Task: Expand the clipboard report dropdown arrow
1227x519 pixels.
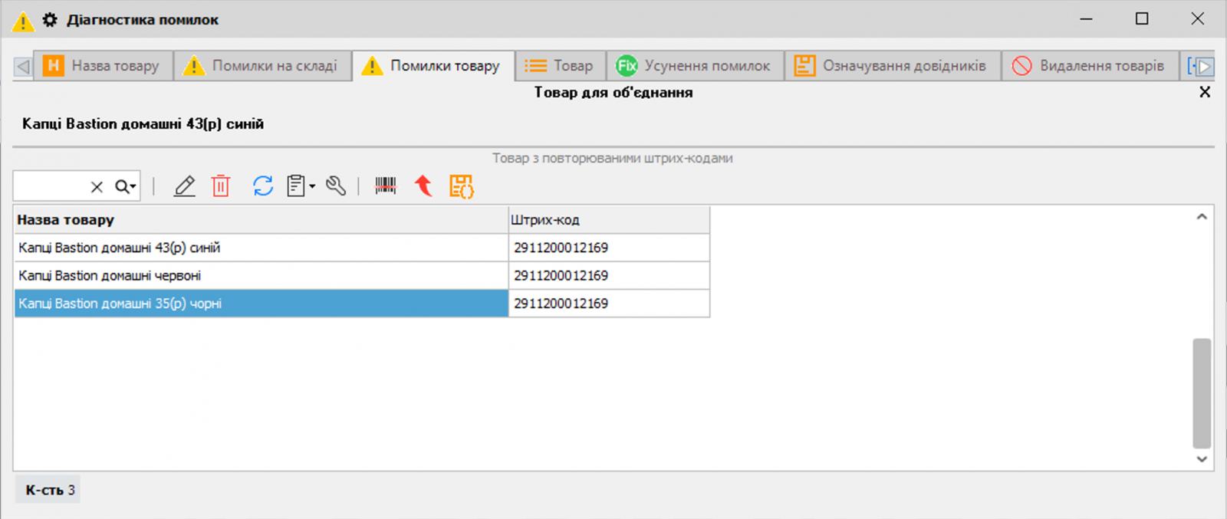Action: 312,187
